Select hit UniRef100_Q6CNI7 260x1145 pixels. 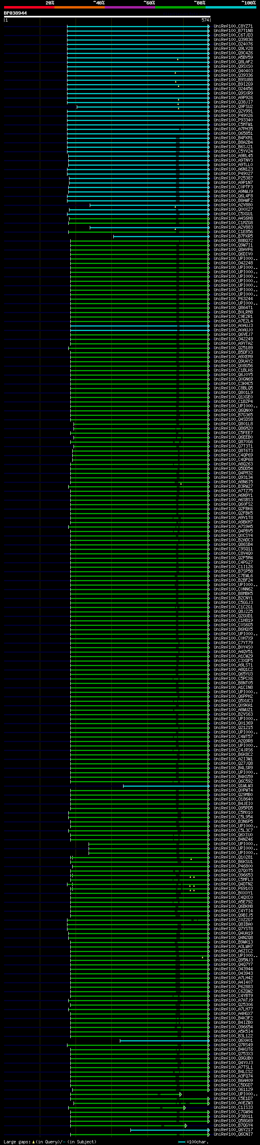coord(233,1134)
